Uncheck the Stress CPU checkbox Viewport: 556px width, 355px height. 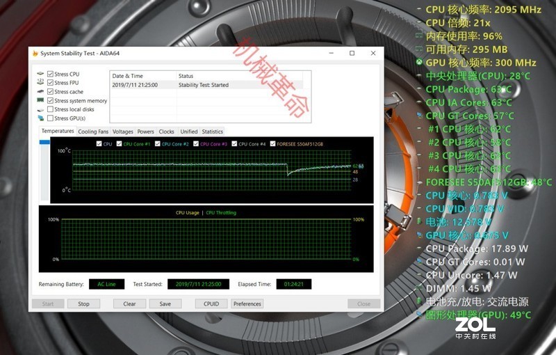(50, 74)
